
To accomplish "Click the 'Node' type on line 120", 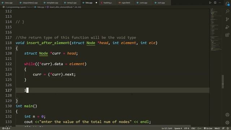I will click(43, 53).
